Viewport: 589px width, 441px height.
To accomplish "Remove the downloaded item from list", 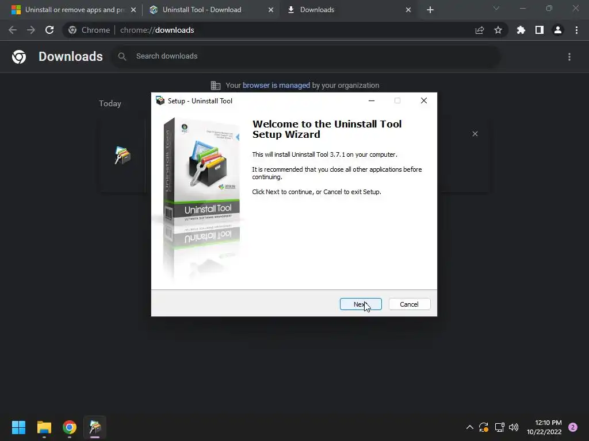I will [475, 134].
